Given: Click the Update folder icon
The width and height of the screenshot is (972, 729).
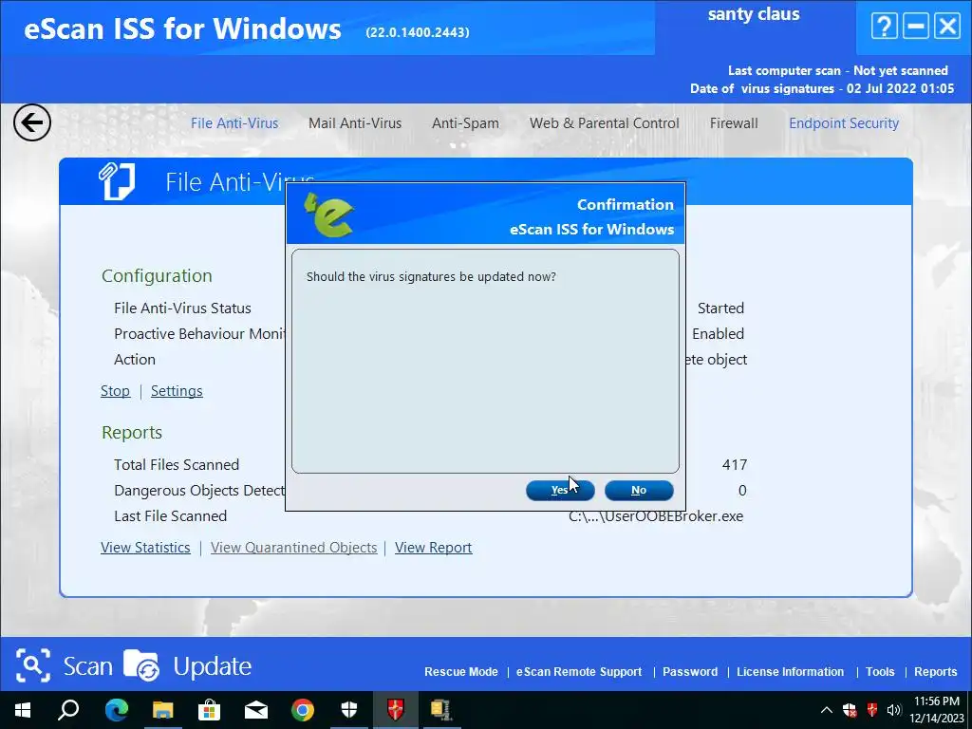Looking at the screenshot, I should pyautogui.click(x=141, y=665).
